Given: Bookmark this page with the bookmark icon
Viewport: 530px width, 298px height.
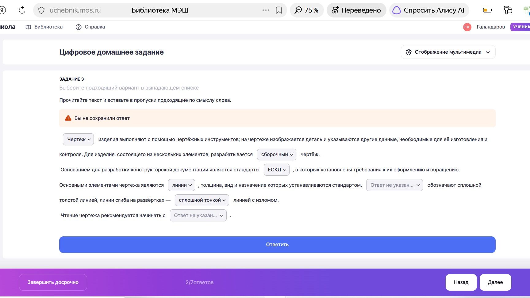Looking at the screenshot, I should coord(279,10).
